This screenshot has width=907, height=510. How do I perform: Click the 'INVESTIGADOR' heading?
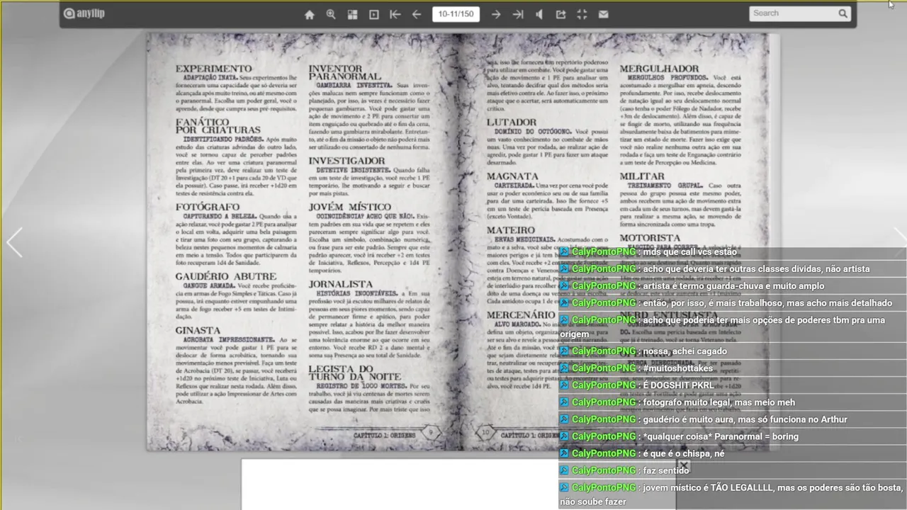tap(347, 161)
